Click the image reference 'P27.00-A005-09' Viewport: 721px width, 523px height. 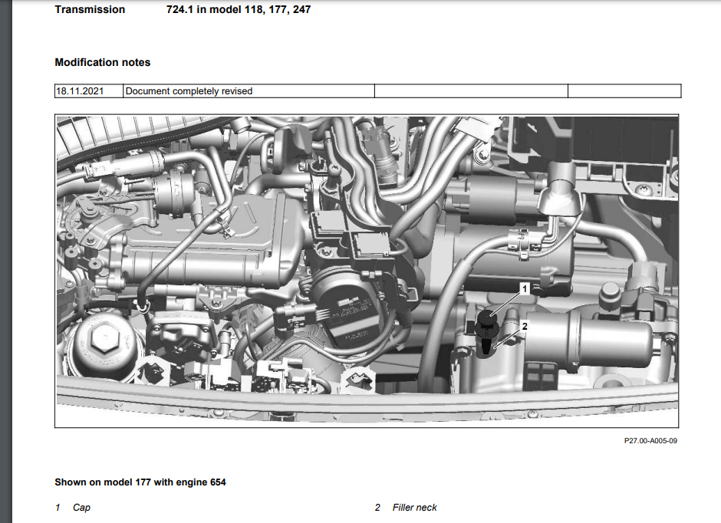pos(650,441)
